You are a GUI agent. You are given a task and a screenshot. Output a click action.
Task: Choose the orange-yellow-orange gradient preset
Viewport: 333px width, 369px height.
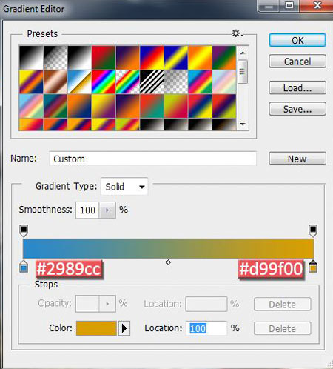click(x=200, y=58)
